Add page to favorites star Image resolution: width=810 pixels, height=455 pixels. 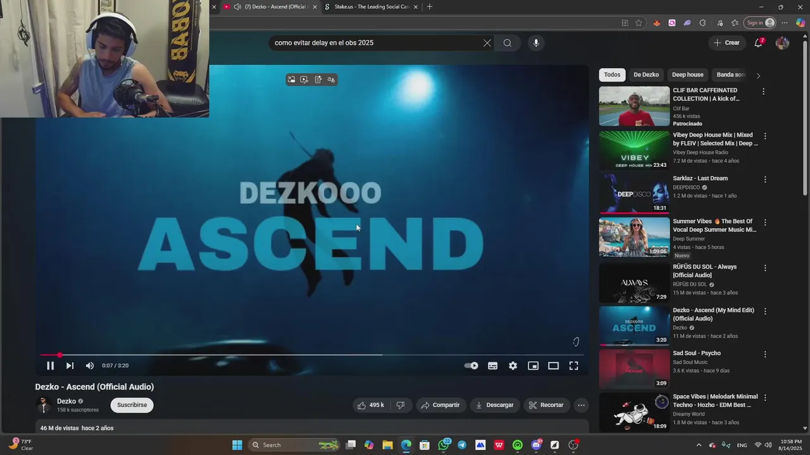[x=639, y=23]
